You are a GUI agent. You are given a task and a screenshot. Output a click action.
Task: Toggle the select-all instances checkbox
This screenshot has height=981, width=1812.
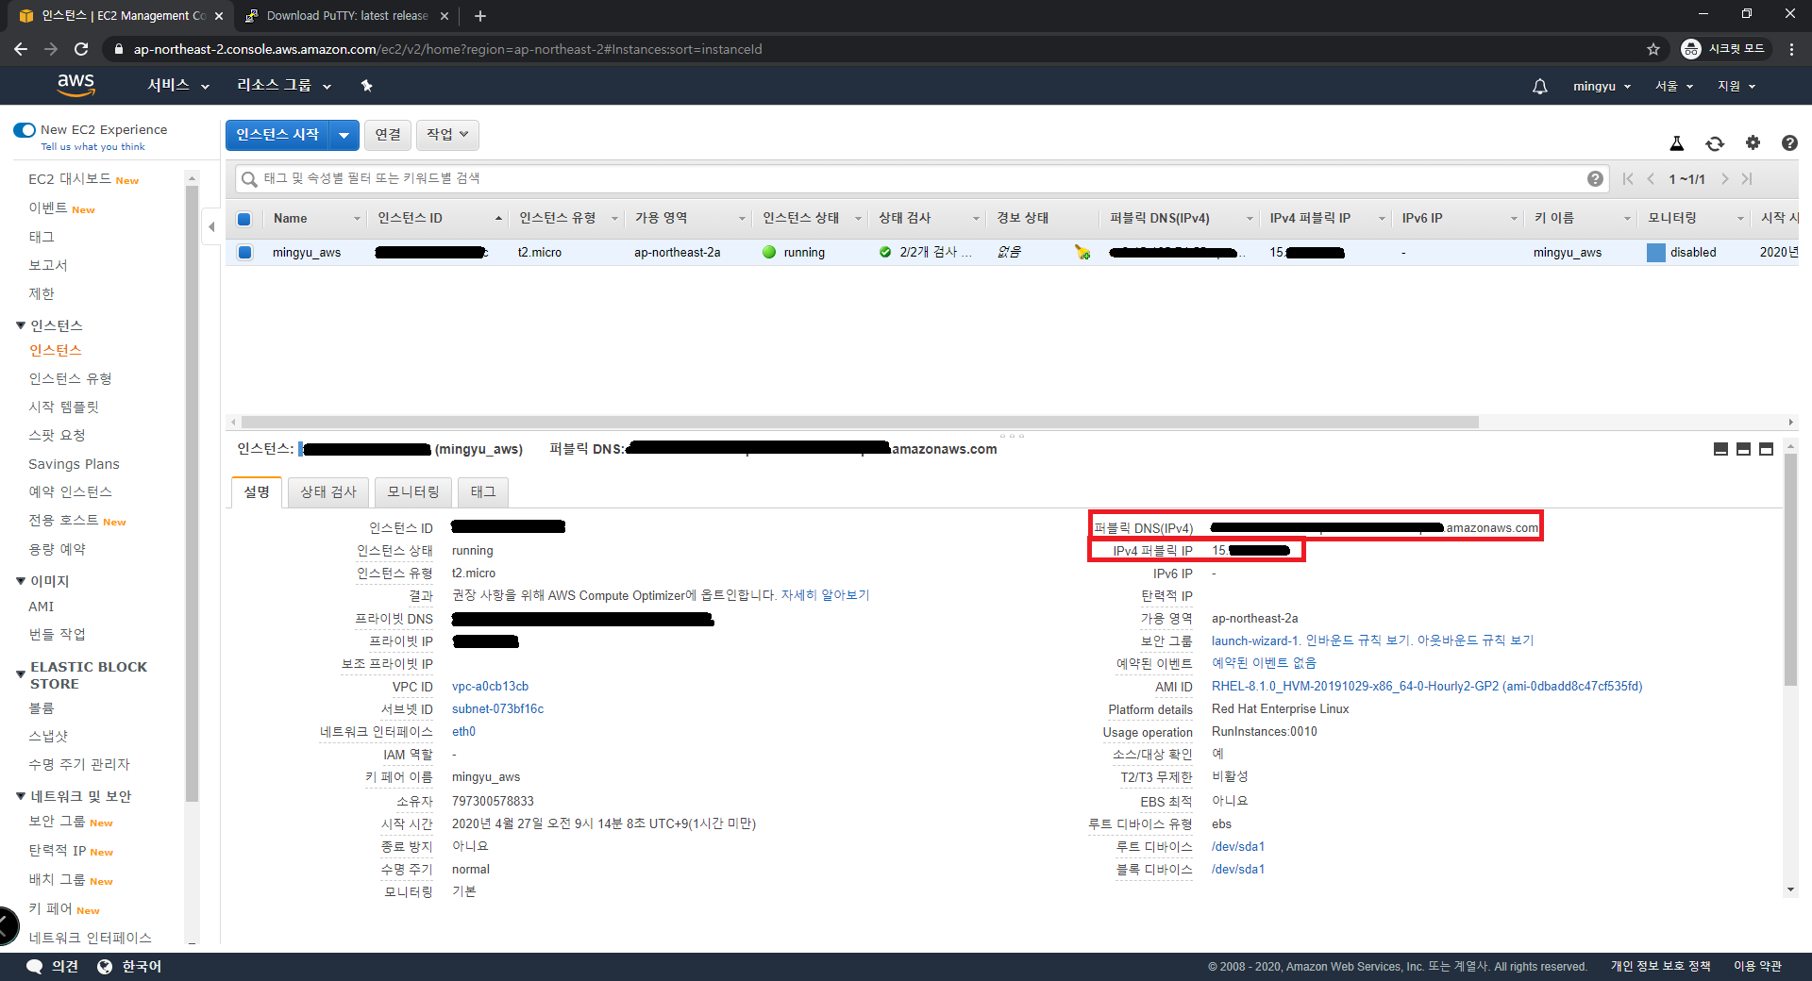pyautogui.click(x=243, y=219)
